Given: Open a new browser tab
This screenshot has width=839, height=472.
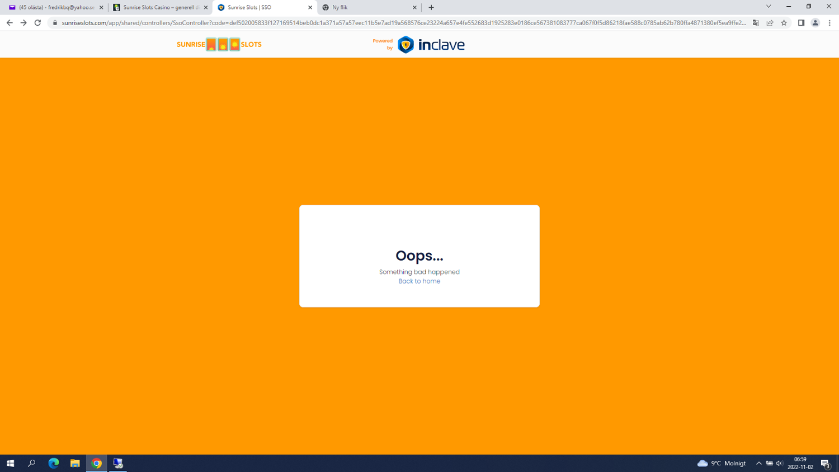Looking at the screenshot, I should coord(431,7).
